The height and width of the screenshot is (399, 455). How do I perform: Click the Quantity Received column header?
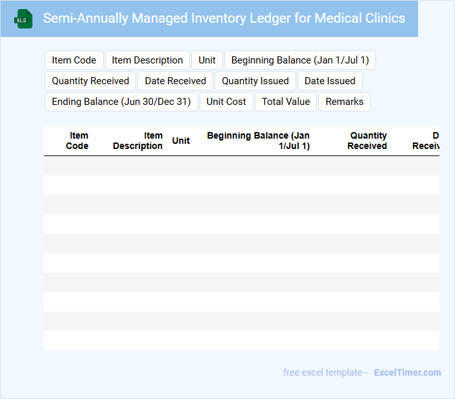tap(367, 141)
